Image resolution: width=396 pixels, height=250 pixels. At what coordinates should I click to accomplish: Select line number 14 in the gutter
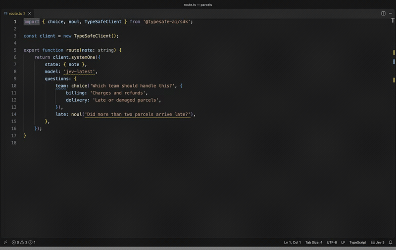(14, 114)
